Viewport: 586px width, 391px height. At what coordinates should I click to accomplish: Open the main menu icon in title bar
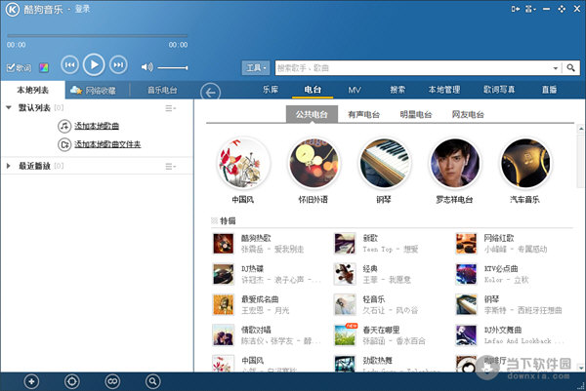(x=530, y=9)
